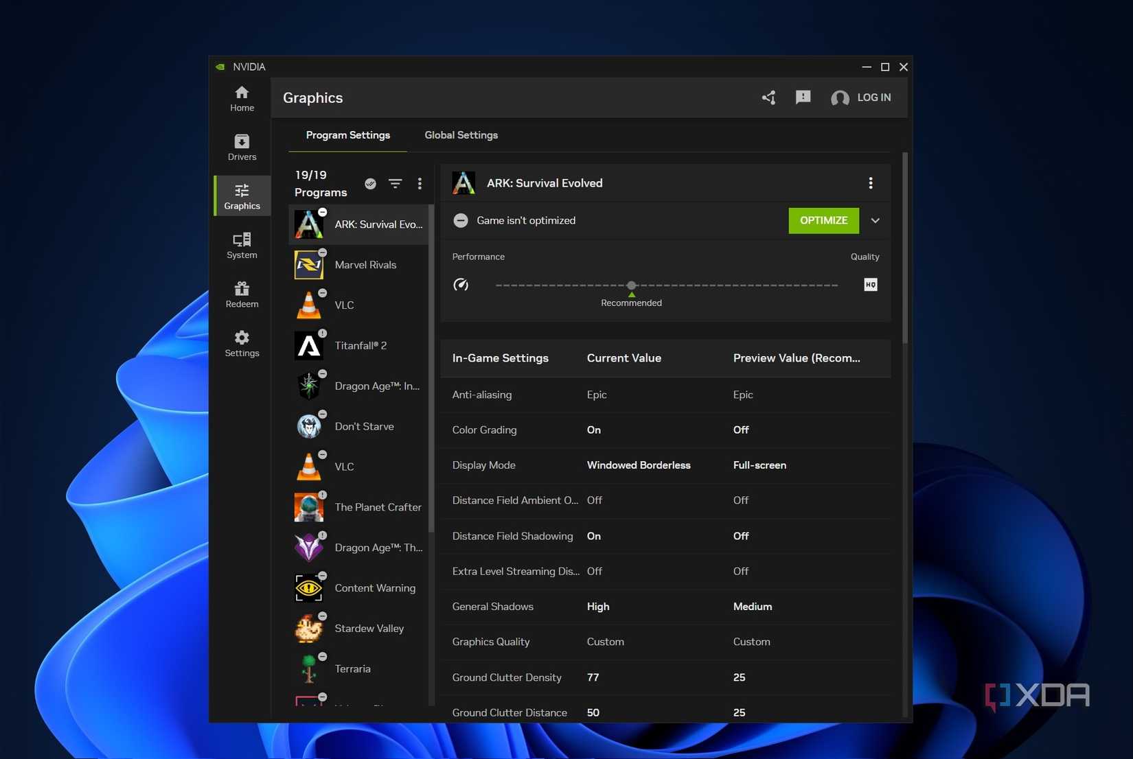Click the share icon in header

pyautogui.click(x=768, y=97)
